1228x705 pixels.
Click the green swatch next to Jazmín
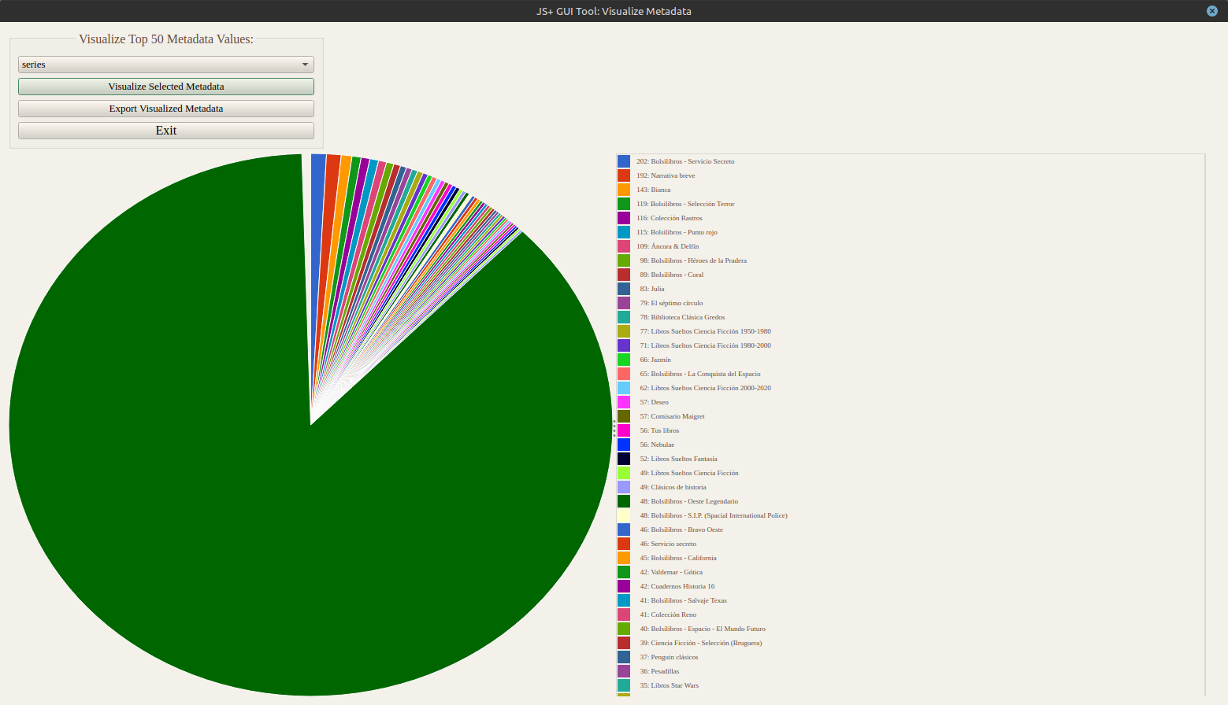[624, 360]
